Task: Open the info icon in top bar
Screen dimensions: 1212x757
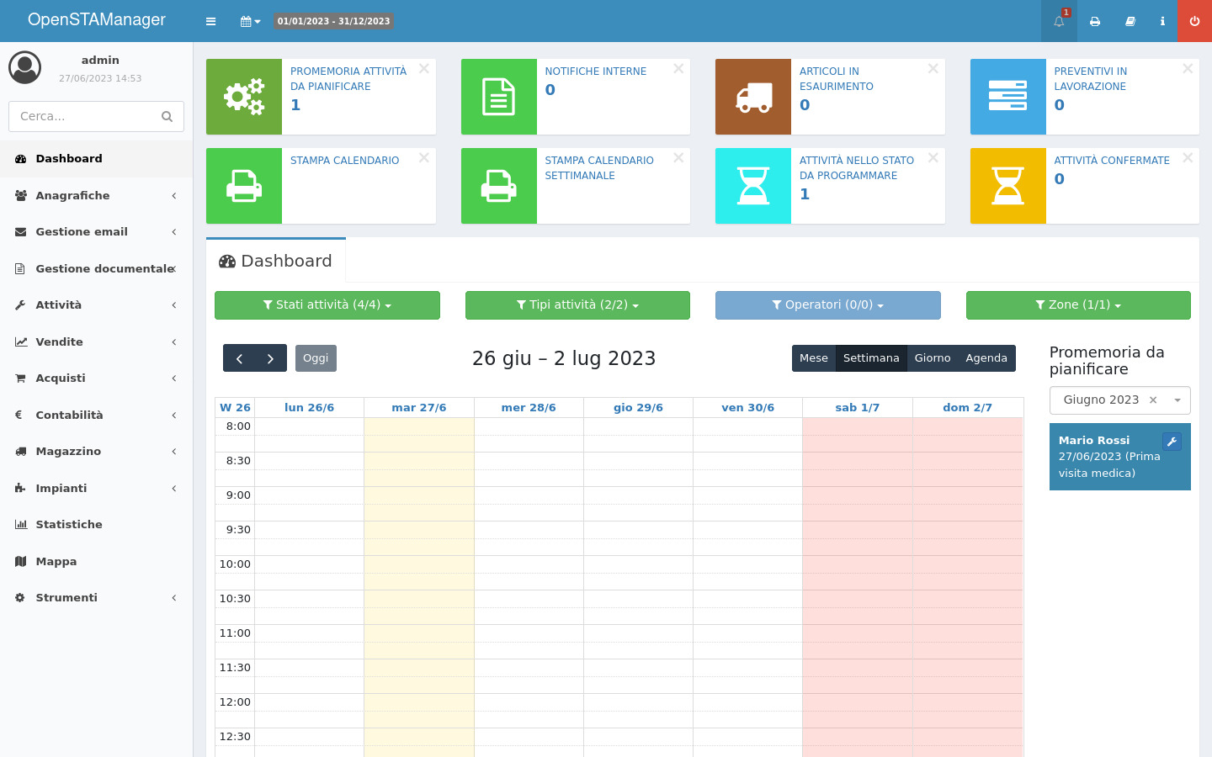Action: (x=1162, y=21)
